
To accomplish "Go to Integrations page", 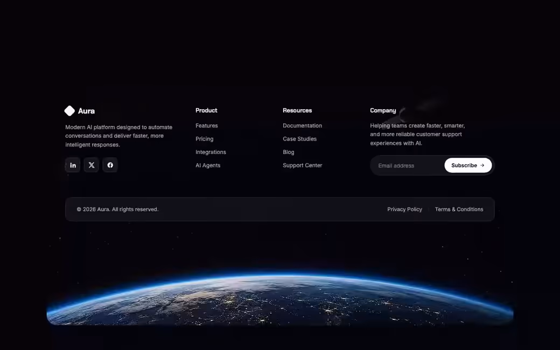I will coord(211,152).
